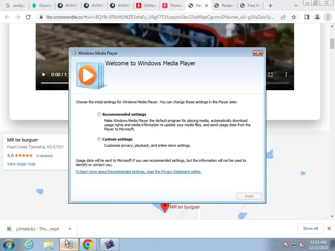Open a new Chrome tab
Viewport: 335px width, 251px height.
(x=271, y=6)
